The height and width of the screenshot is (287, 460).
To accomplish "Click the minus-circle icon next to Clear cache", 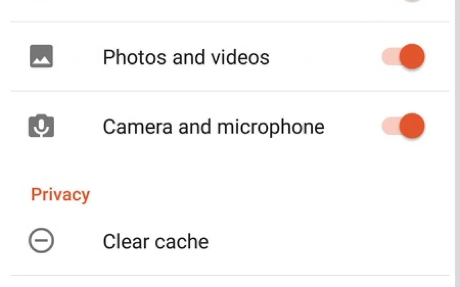I will (x=41, y=241).
